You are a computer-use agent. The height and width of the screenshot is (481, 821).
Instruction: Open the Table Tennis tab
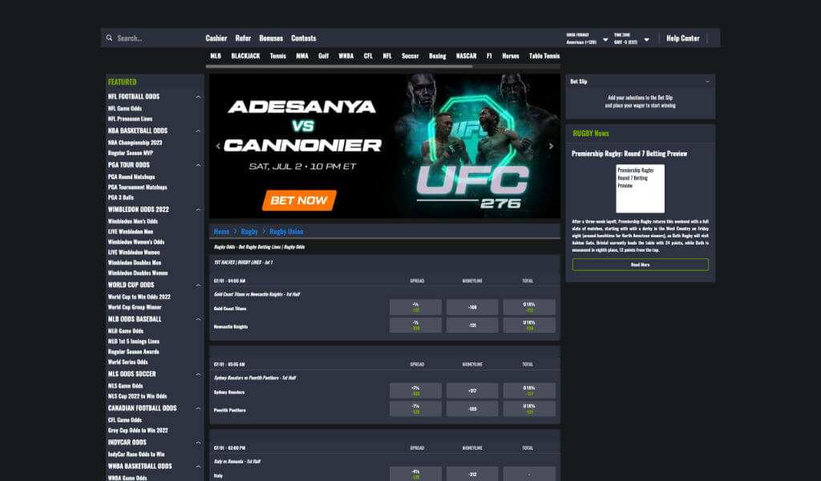click(544, 56)
